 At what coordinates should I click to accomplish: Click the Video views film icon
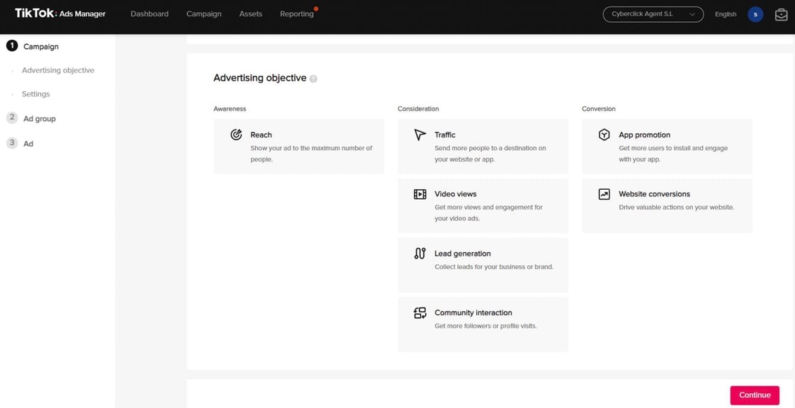coord(419,194)
